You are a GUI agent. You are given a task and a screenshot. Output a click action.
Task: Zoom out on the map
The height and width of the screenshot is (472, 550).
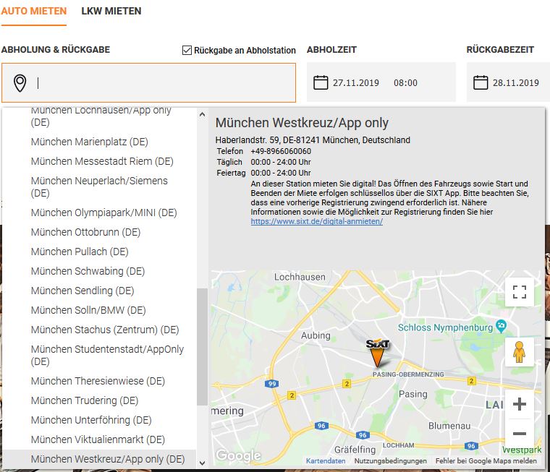click(520, 434)
